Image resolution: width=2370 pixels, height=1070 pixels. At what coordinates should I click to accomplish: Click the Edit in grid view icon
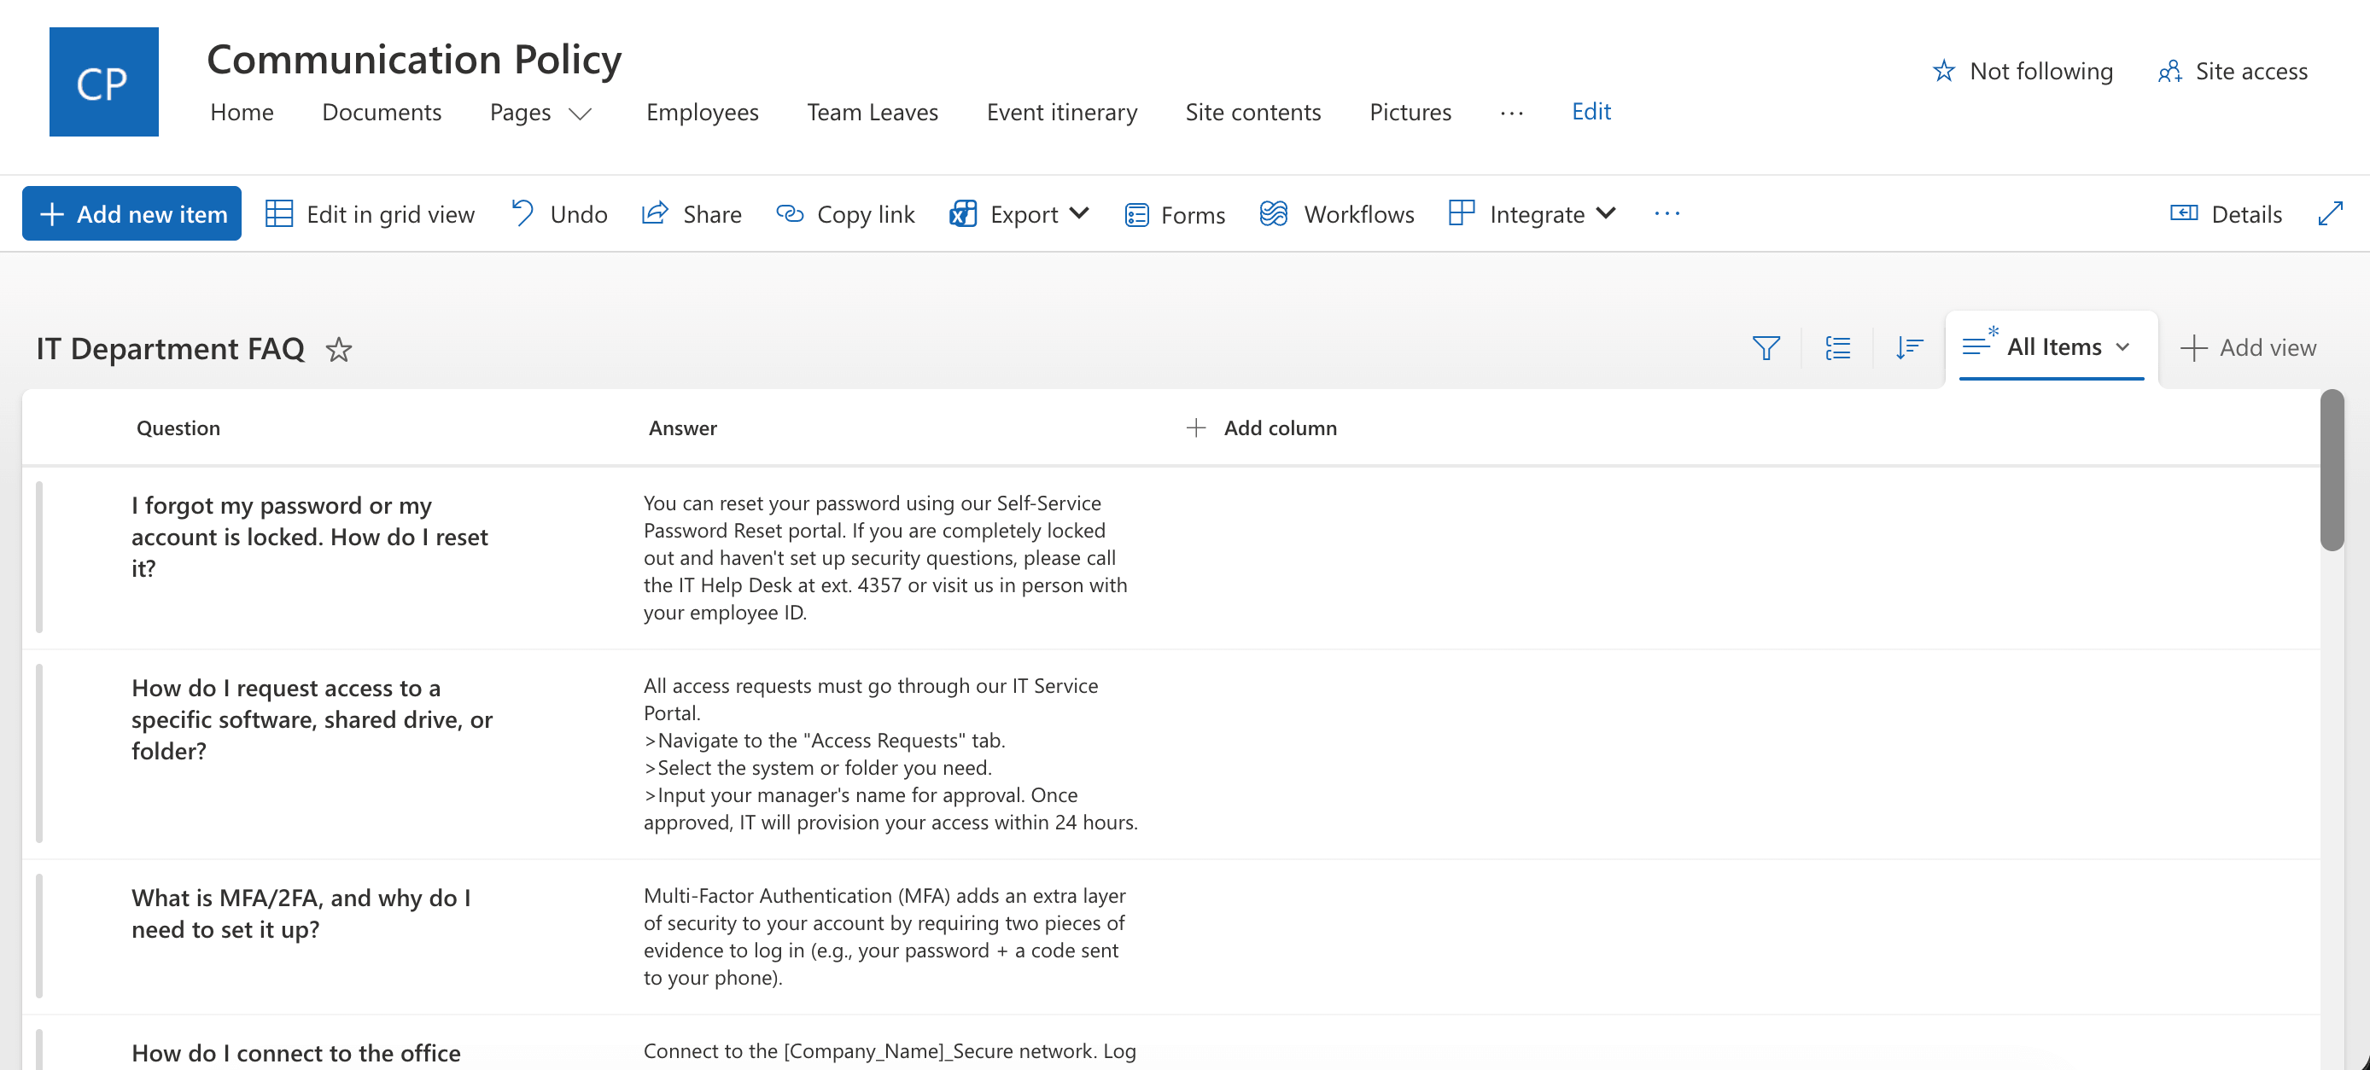point(279,213)
